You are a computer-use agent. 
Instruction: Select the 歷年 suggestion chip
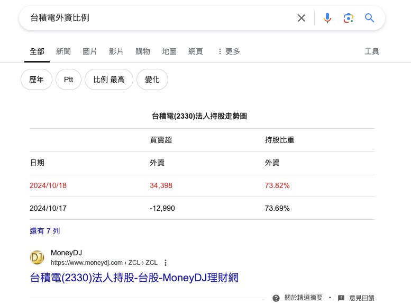(x=36, y=79)
